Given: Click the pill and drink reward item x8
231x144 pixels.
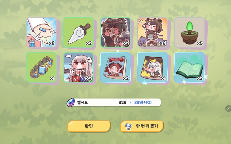Looking at the screenshot, I should click(x=42, y=32).
